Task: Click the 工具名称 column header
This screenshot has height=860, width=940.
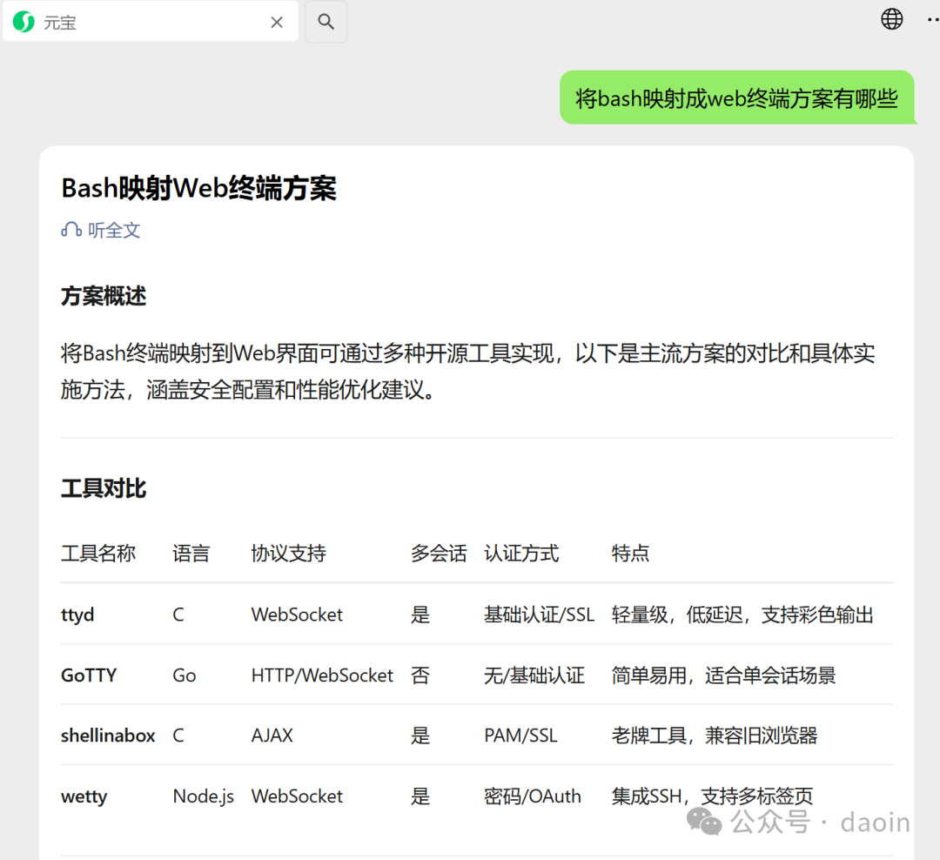Action: pos(98,553)
